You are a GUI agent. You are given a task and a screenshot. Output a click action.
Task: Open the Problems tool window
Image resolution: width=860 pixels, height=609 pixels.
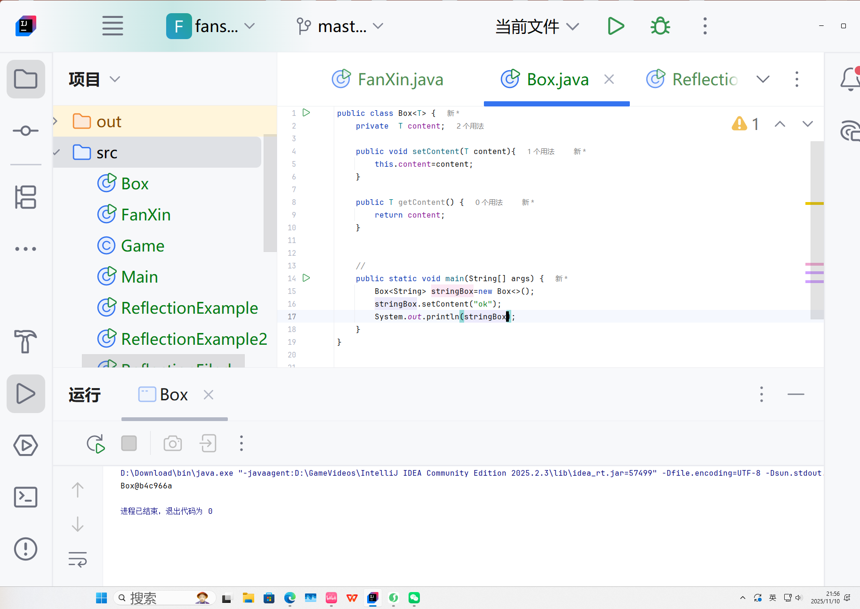click(26, 549)
